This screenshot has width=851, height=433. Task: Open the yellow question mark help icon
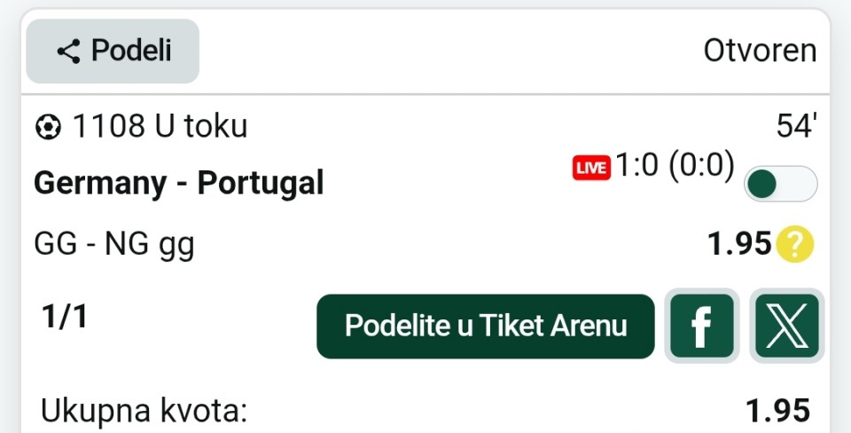point(794,244)
